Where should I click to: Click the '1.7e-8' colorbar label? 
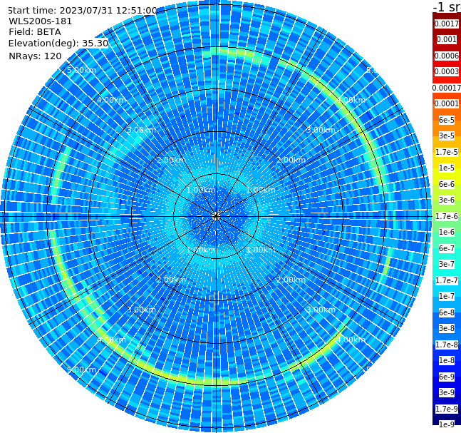click(x=447, y=345)
